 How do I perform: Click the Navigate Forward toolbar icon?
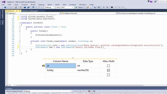point(11,7)
